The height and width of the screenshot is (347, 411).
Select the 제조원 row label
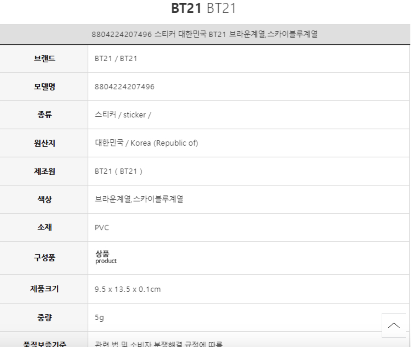click(x=44, y=171)
